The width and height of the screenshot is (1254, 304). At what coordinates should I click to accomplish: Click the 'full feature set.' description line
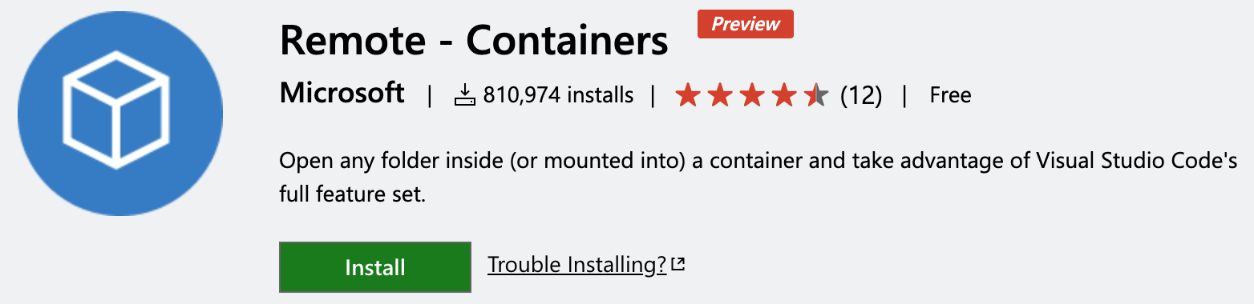352,194
